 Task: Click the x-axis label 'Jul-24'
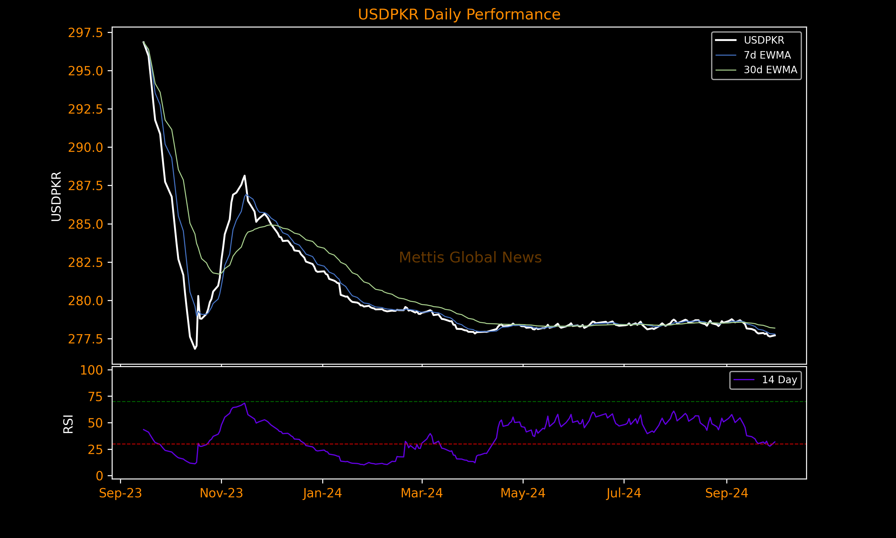(624, 493)
